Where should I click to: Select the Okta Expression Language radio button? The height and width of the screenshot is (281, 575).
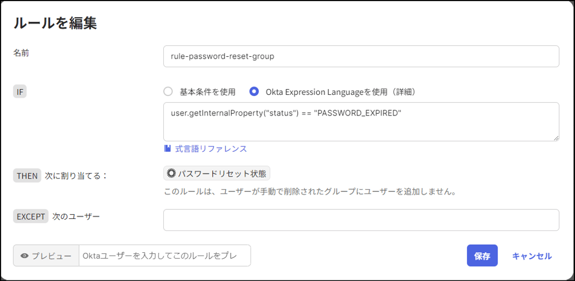coord(254,91)
